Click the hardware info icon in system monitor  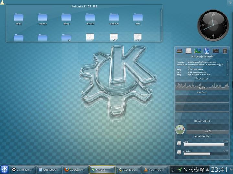click(x=179, y=51)
